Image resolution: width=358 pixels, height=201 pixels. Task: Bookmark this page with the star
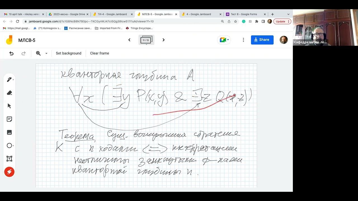point(235,21)
